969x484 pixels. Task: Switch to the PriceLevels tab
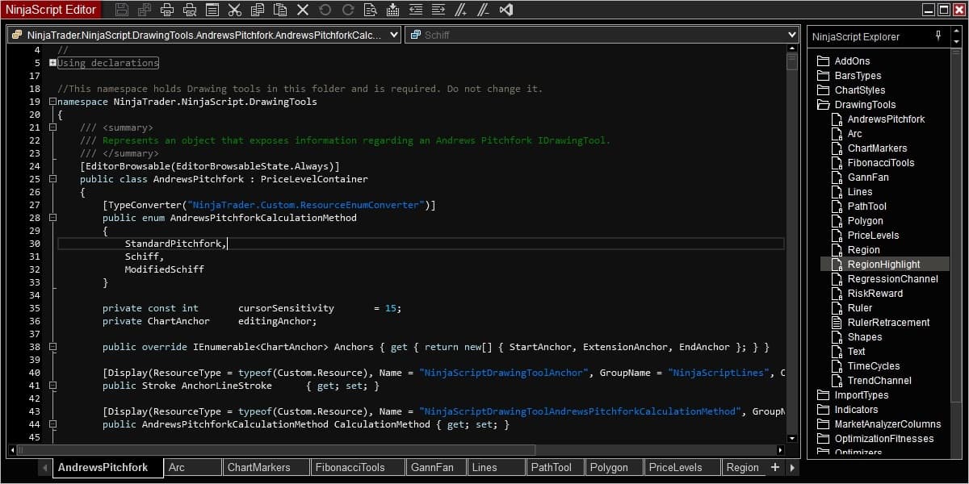682,467
